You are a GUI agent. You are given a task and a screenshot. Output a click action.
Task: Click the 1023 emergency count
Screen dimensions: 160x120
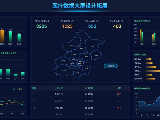(67, 26)
